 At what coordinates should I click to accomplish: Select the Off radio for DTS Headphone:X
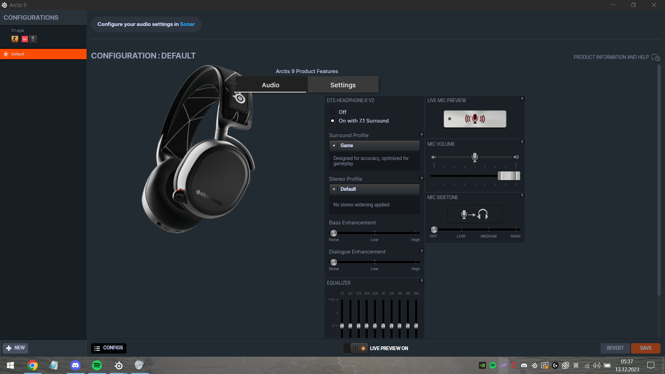(332, 112)
